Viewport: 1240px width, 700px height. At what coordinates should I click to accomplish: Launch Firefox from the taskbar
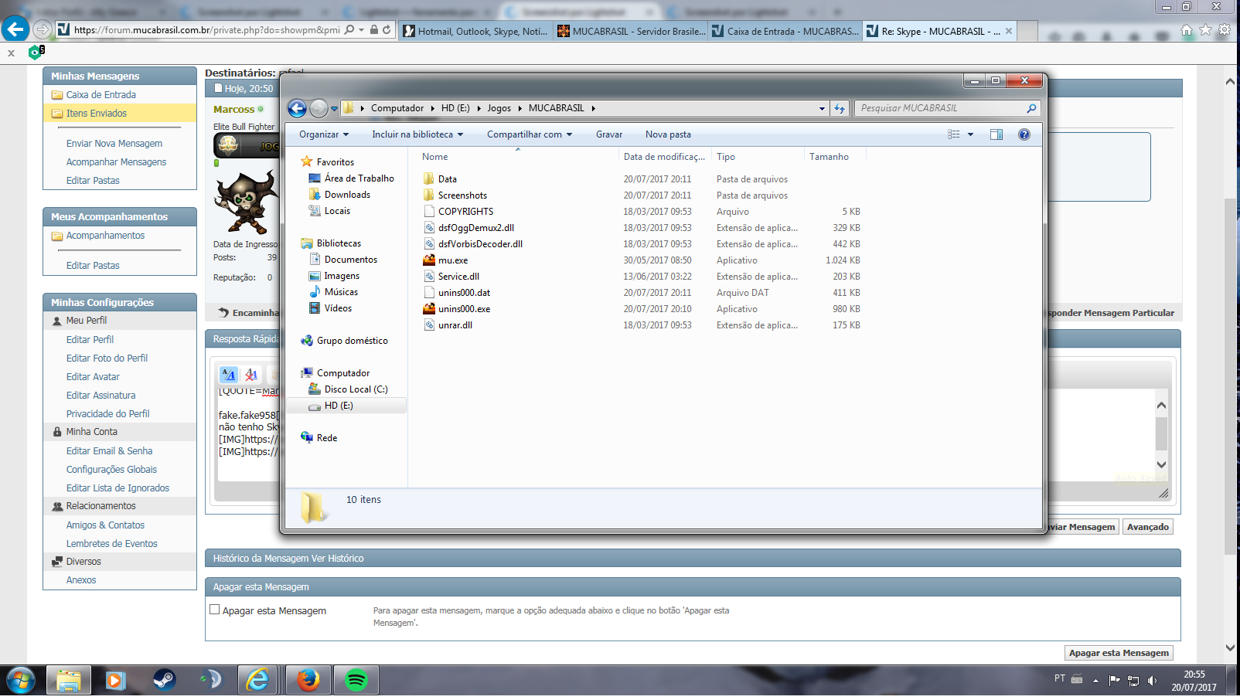(x=308, y=681)
